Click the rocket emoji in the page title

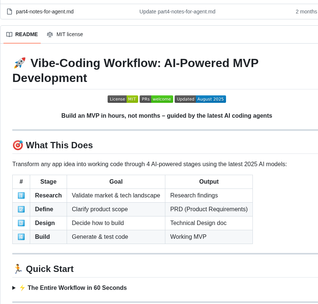[19, 63]
